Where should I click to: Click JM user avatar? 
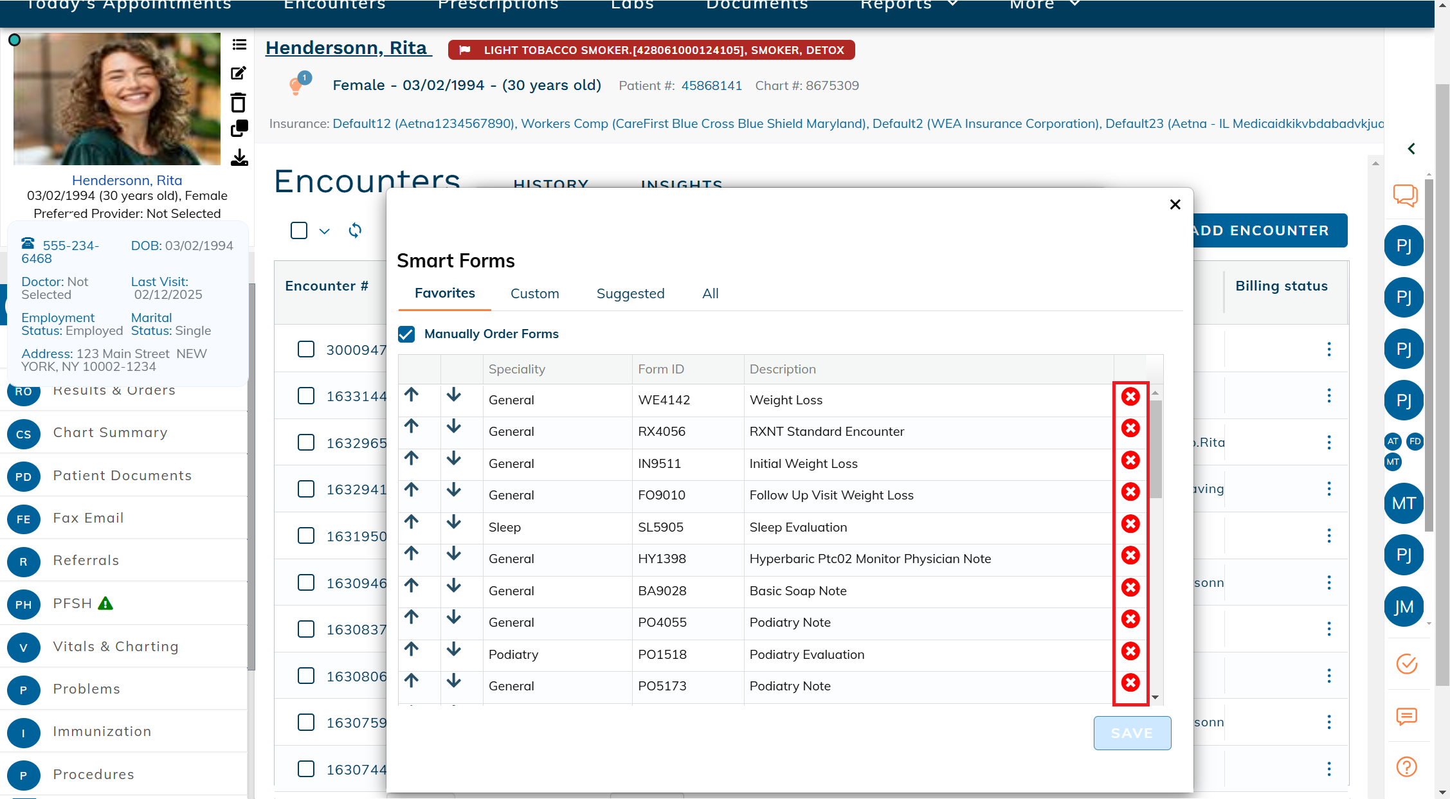point(1404,607)
